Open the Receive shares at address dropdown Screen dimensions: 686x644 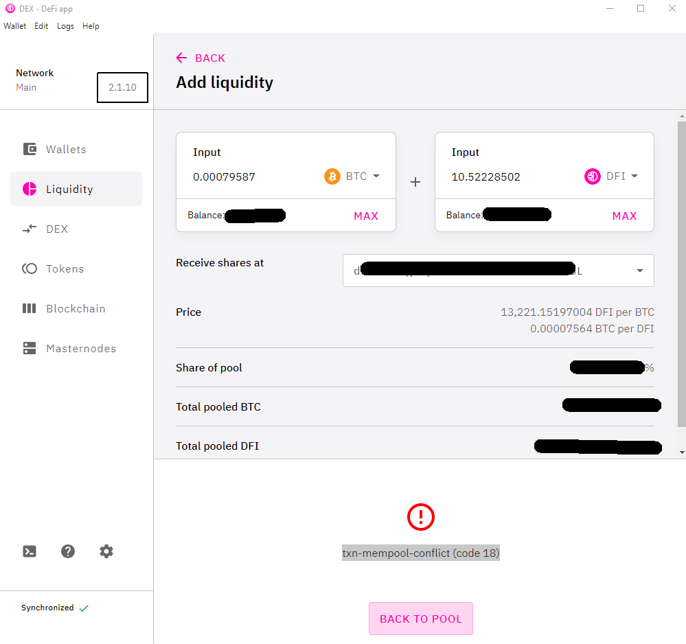tap(499, 271)
